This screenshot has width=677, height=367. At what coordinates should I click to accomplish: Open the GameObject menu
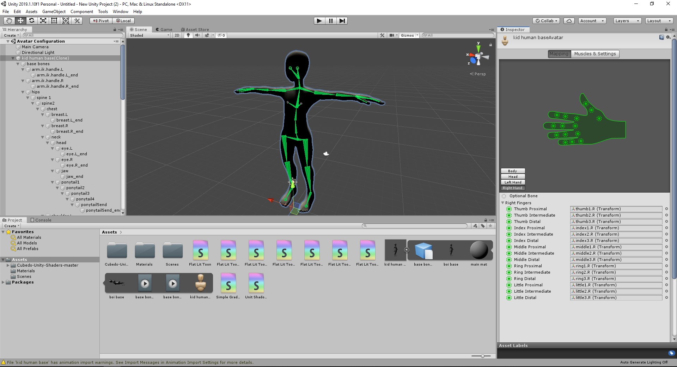(54, 12)
